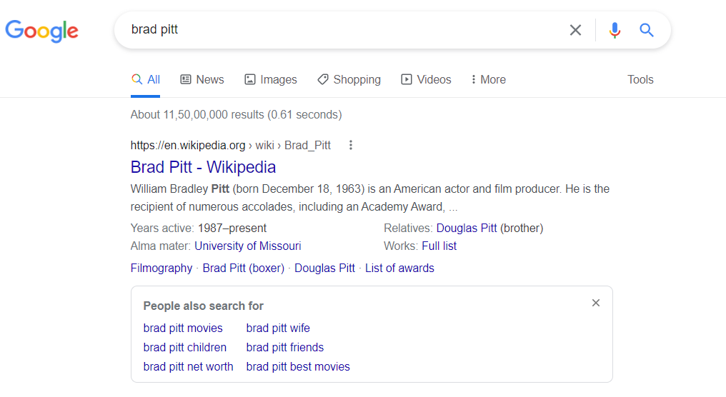Image resolution: width=726 pixels, height=397 pixels.
Task: Clear the search box with X icon
Action: coord(575,30)
